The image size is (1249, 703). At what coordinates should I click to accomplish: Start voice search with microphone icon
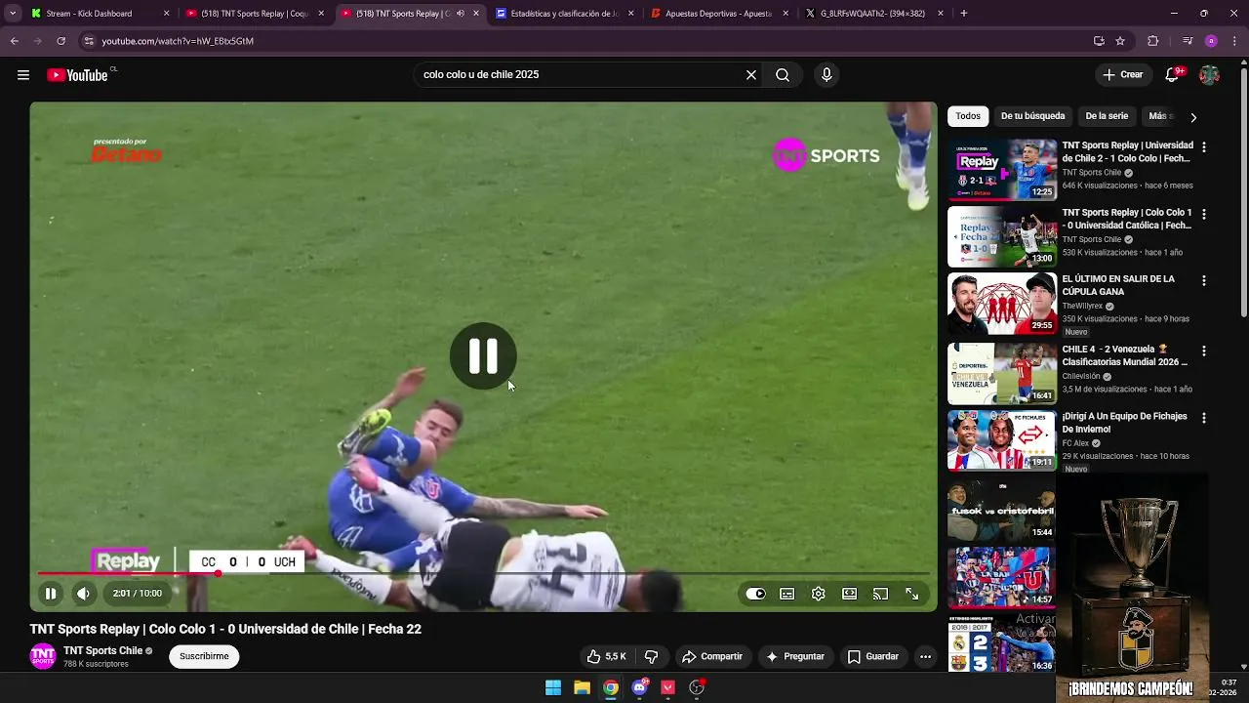(x=826, y=75)
